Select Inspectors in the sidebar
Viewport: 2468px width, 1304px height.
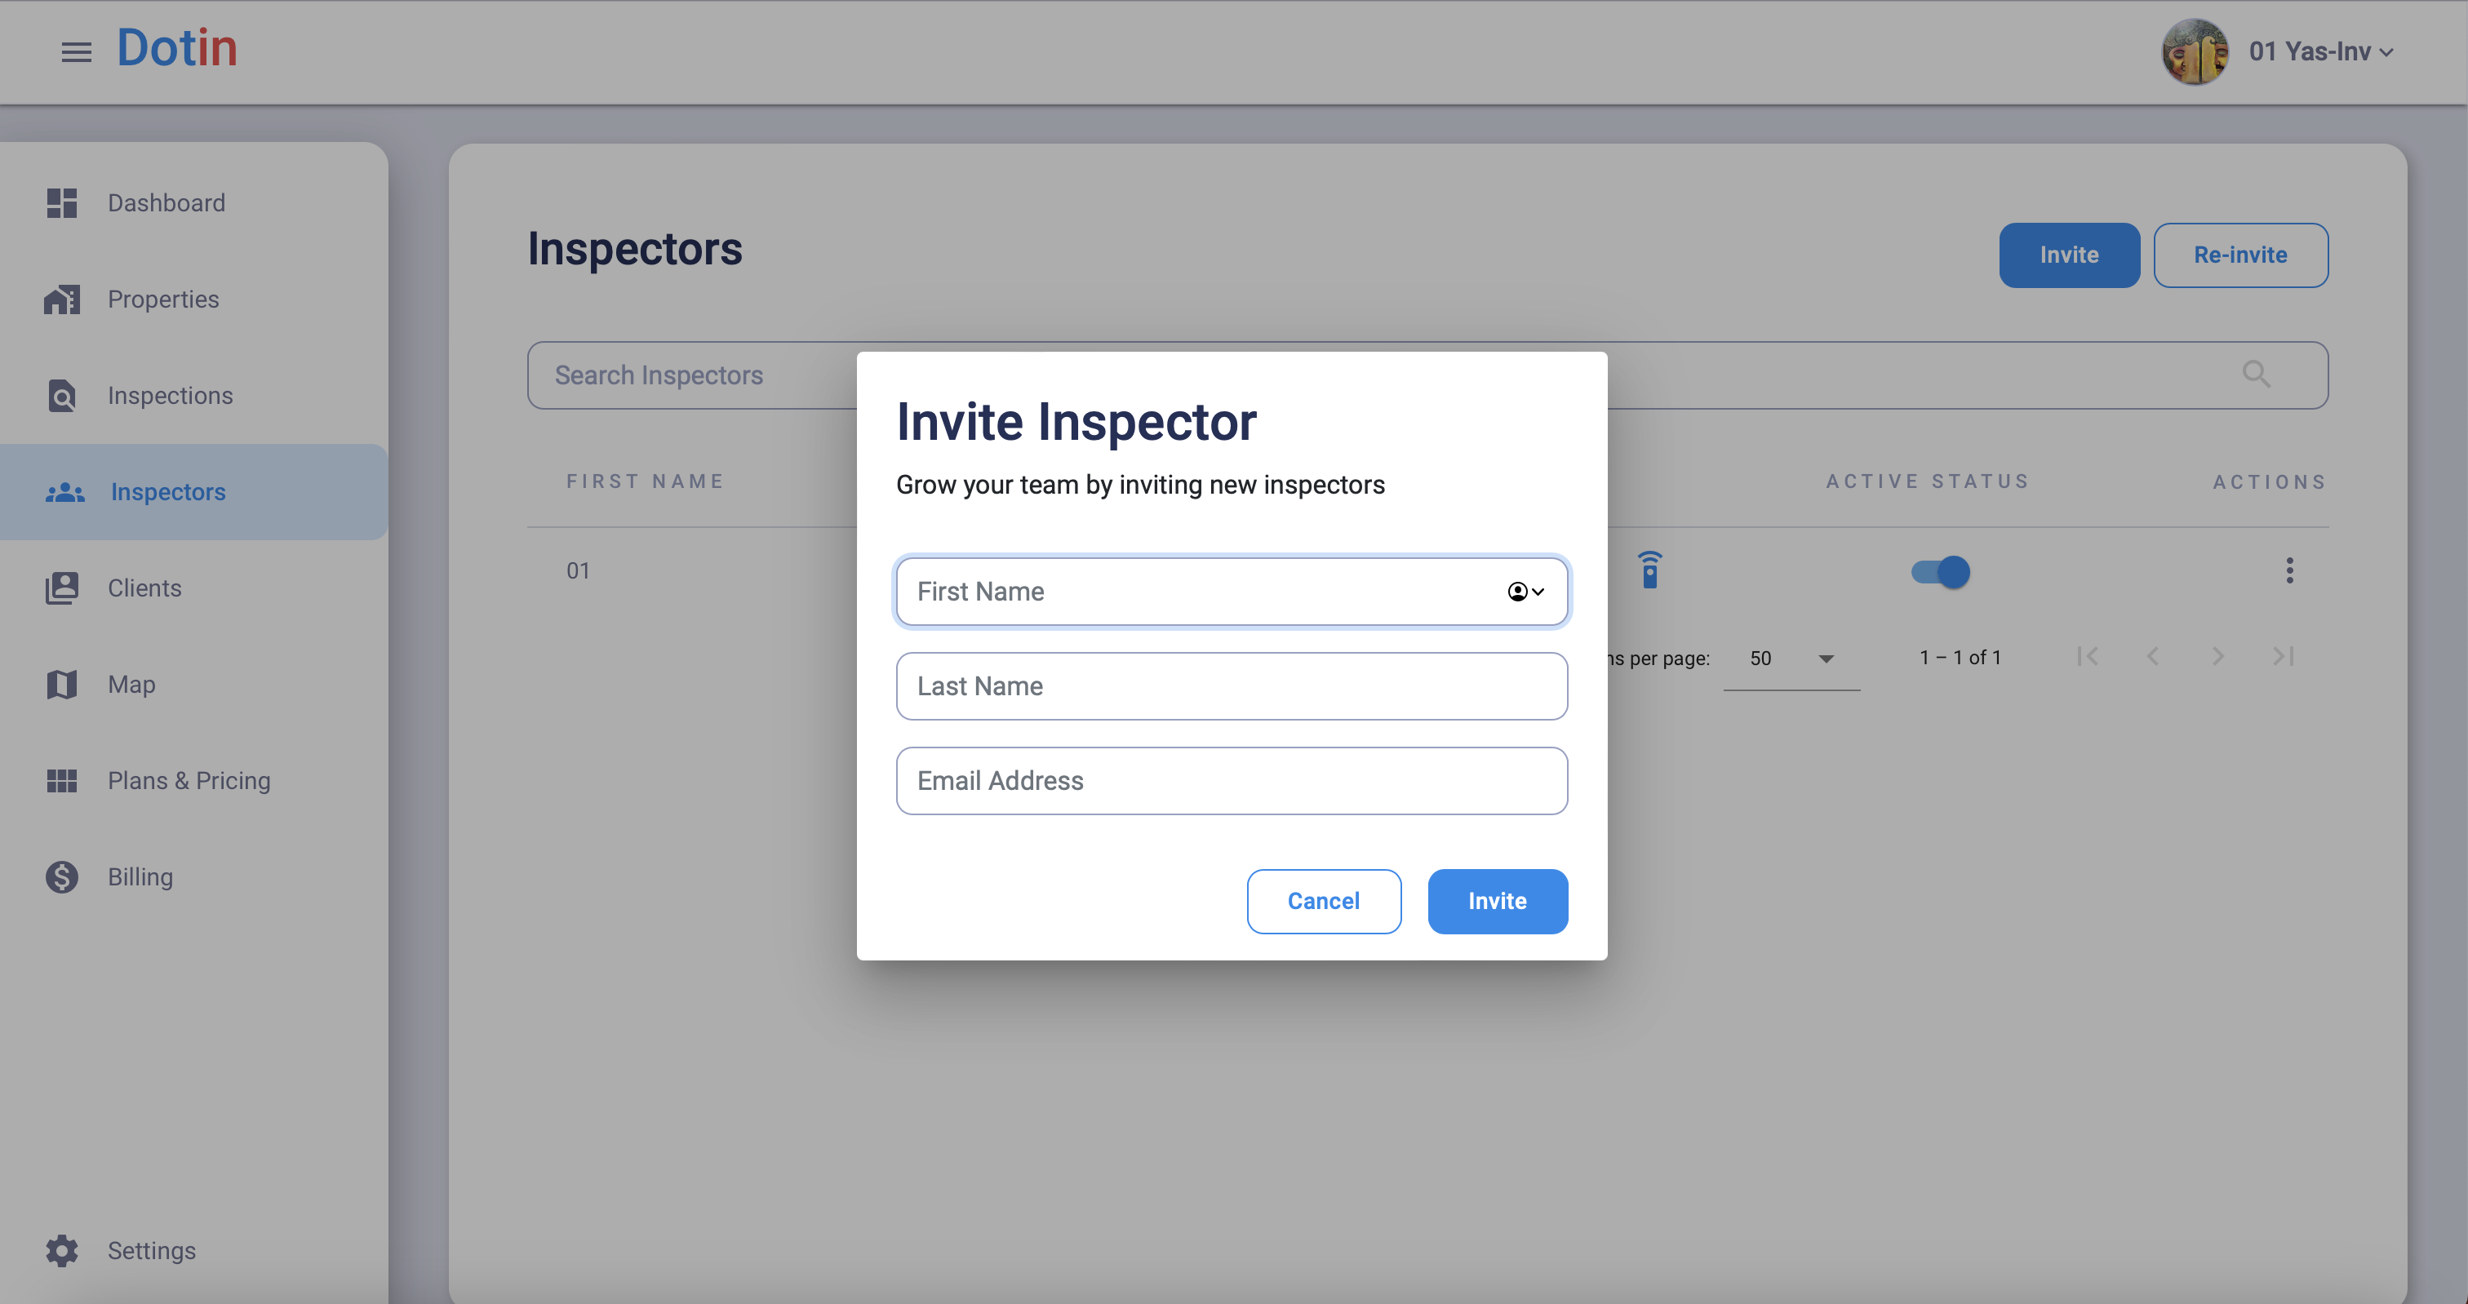[193, 493]
